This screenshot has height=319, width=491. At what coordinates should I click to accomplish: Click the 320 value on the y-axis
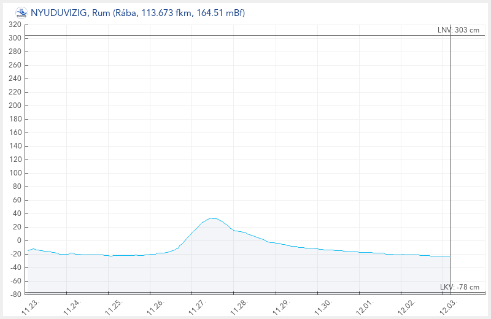click(x=15, y=25)
